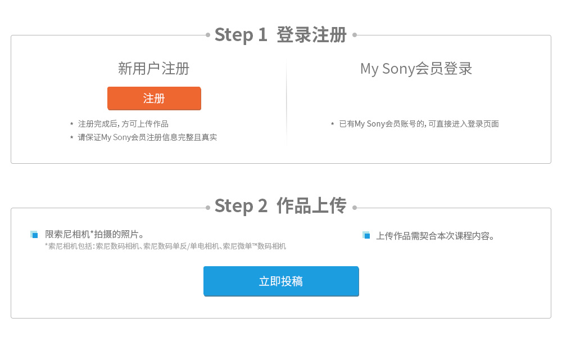Click the Step 1 登录注册 title
This screenshot has height=363, width=562.
pyautogui.click(x=280, y=35)
